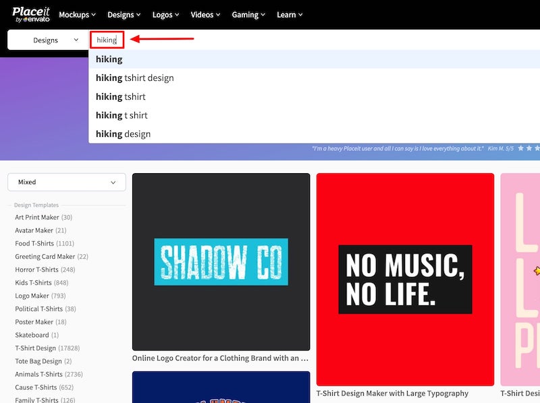This screenshot has width=540, height=403.
Task: Filter by Art Print Maker
Action: point(37,218)
